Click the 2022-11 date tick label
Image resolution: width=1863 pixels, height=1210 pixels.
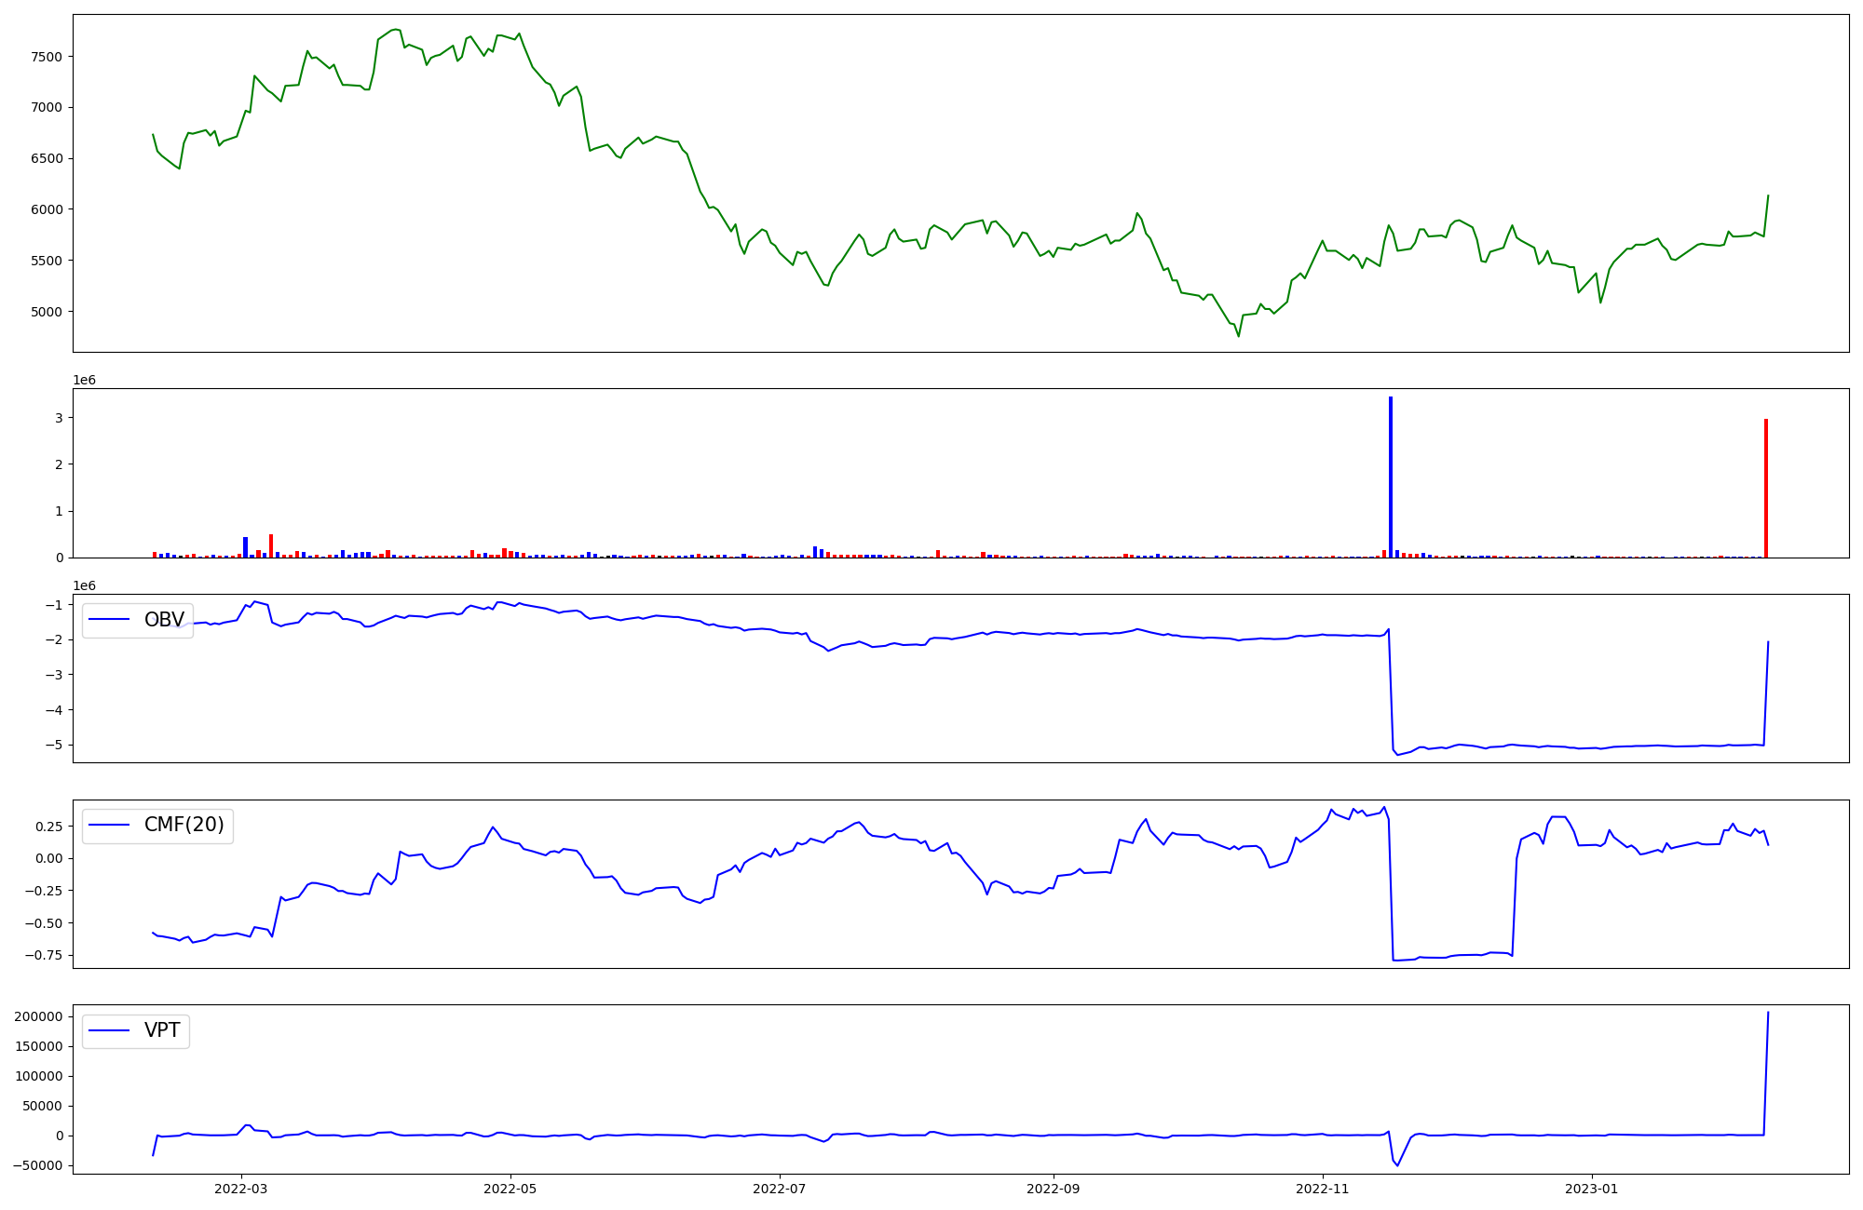click(1322, 1189)
